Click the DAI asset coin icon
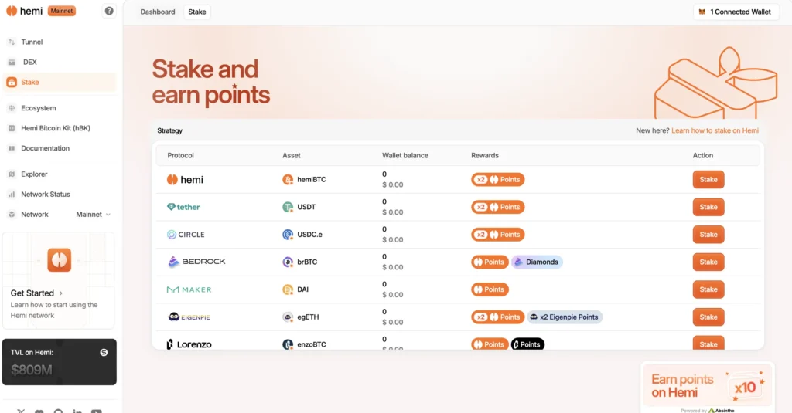The height and width of the screenshot is (413, 792). 288,289
